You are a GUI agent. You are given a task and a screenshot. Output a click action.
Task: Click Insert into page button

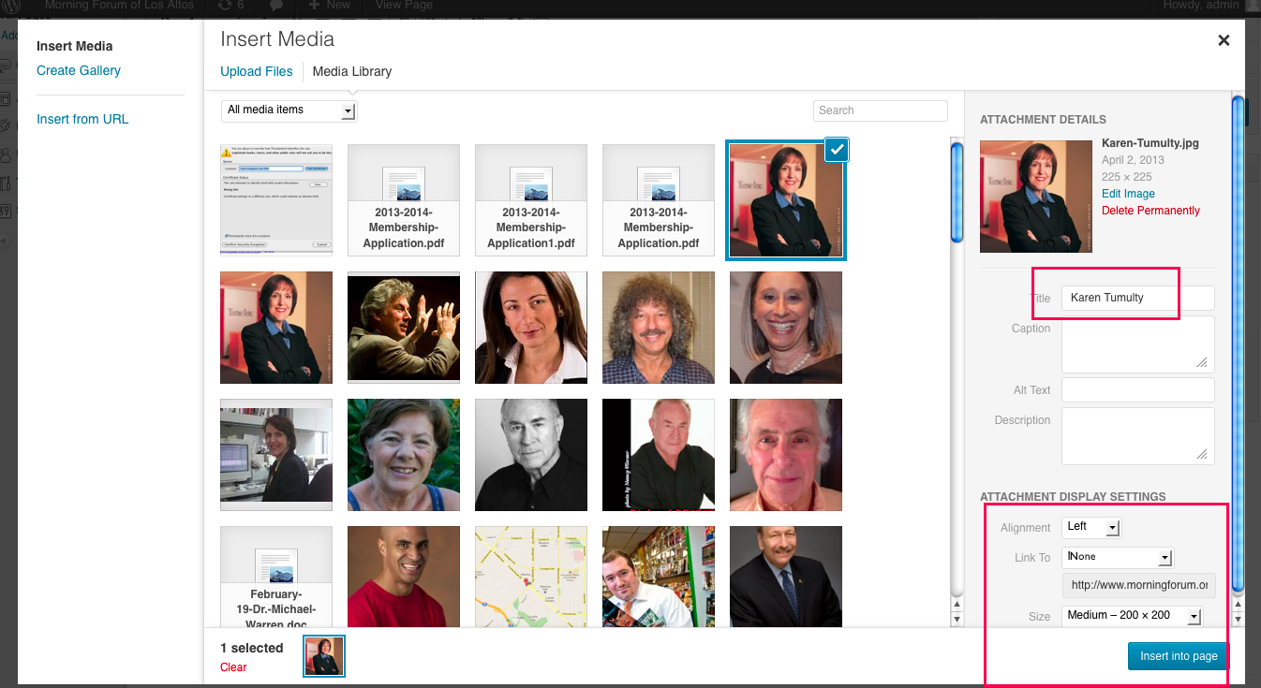tap(1179, 656)
